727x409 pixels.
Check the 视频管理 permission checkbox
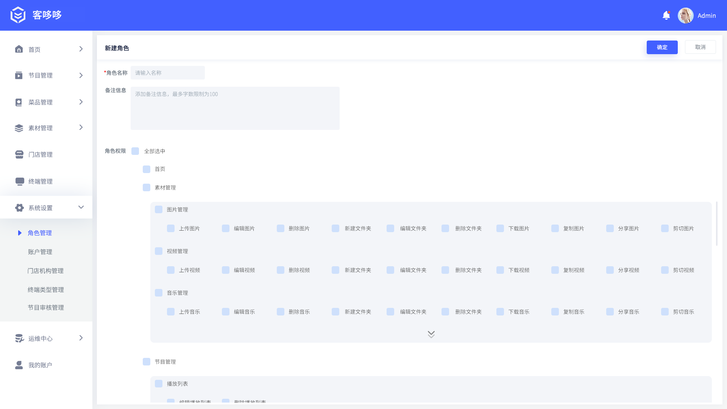click(x=159, y=251)
